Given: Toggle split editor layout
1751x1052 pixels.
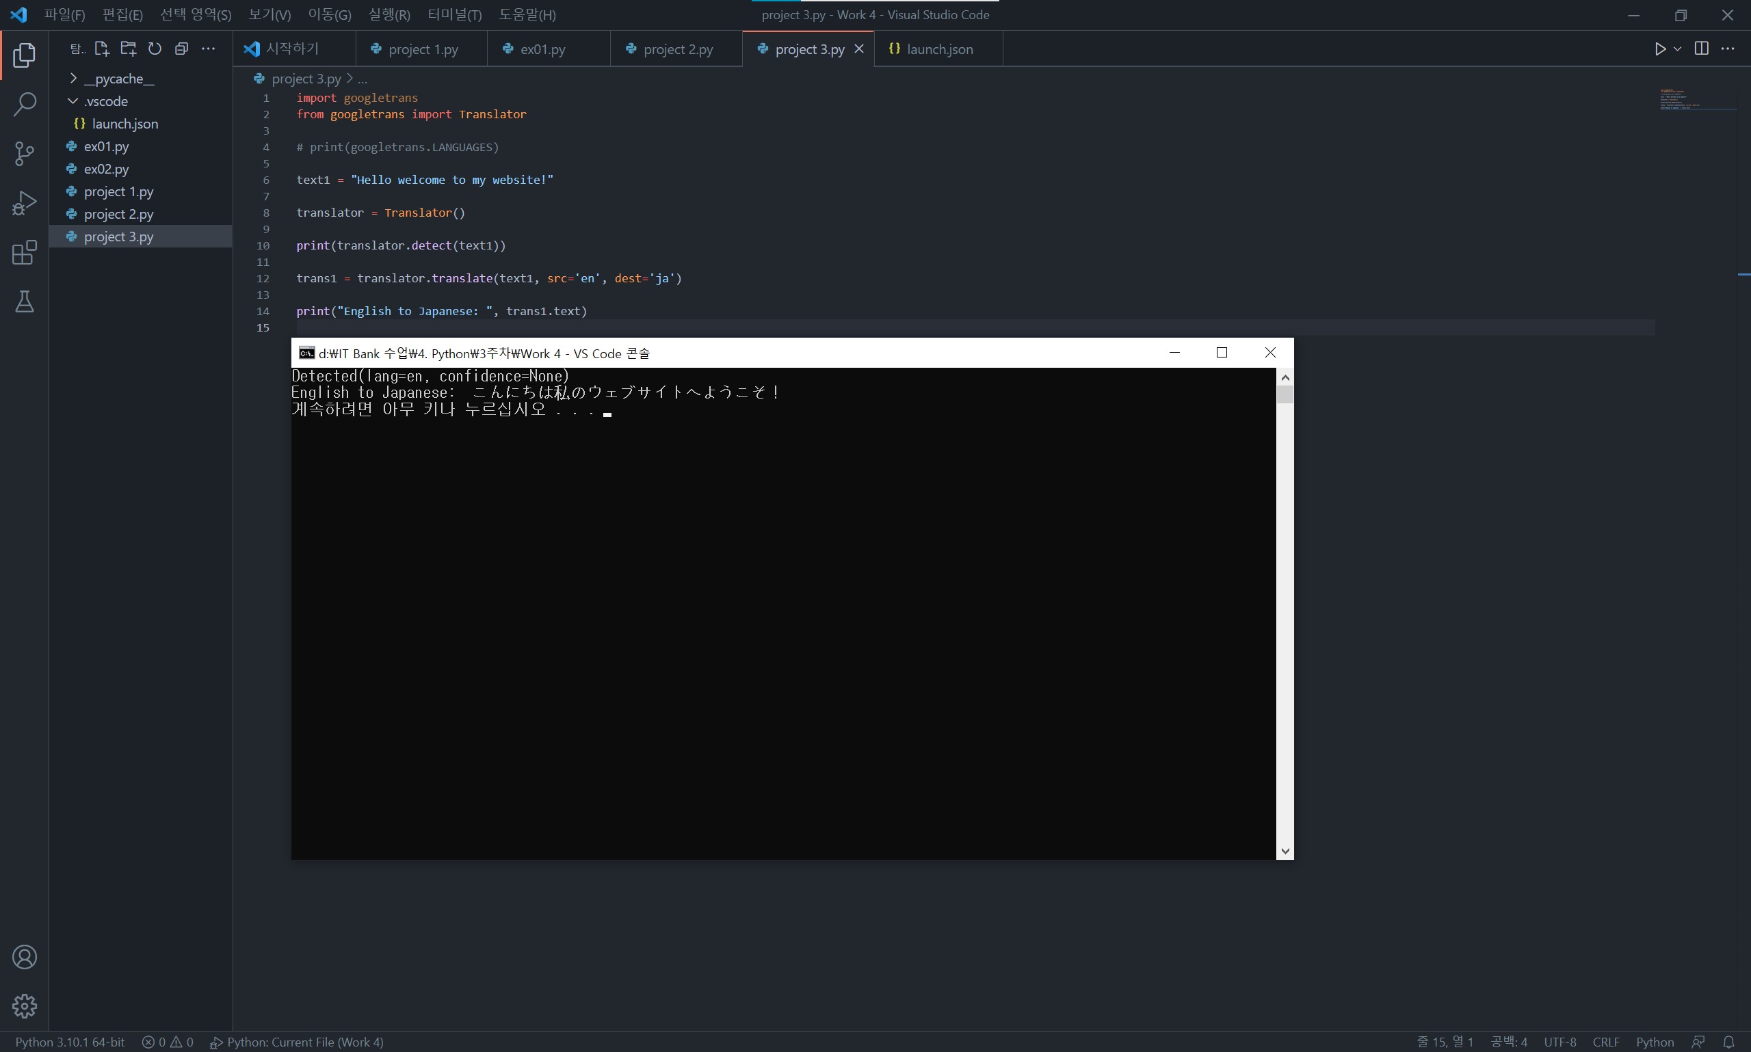Looking at the screenshot, I should [1700, 49].
